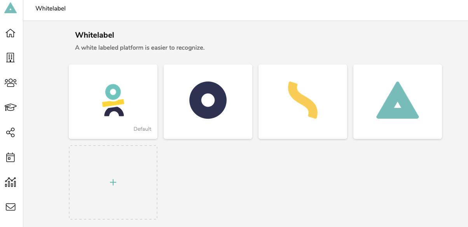Image resolution: width=468 pixels, height=227 pixels.
Task: Select the graduation cap courses icon
Action: click(x=10, y=107)
